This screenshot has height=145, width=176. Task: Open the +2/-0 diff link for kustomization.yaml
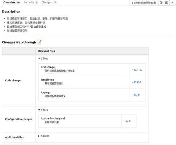tap(127, 121)
